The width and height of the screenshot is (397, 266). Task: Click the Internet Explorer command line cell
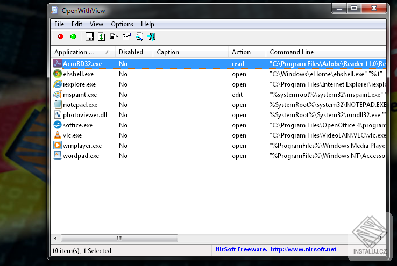(328, 84)
